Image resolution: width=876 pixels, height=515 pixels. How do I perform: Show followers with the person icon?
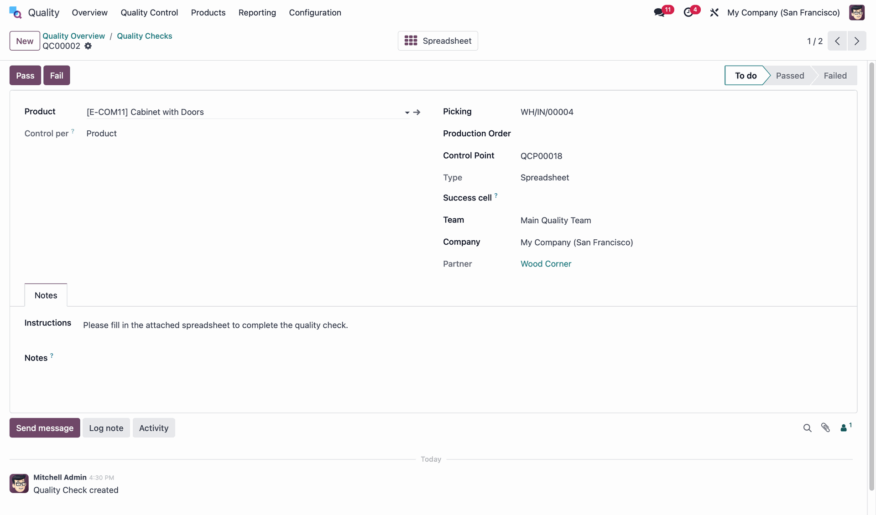pos(844,427)
